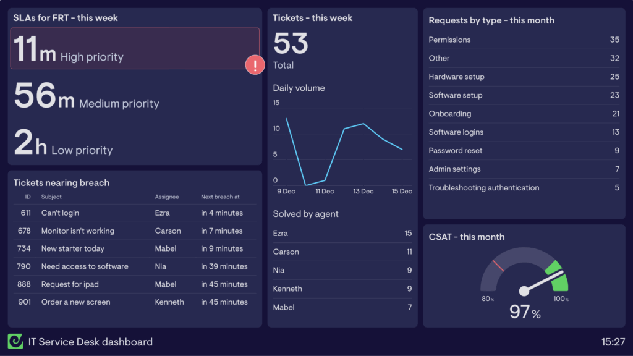Select Kenneth in Solved by agent list
The image size is (633, 356).
[x=342, y=289]
